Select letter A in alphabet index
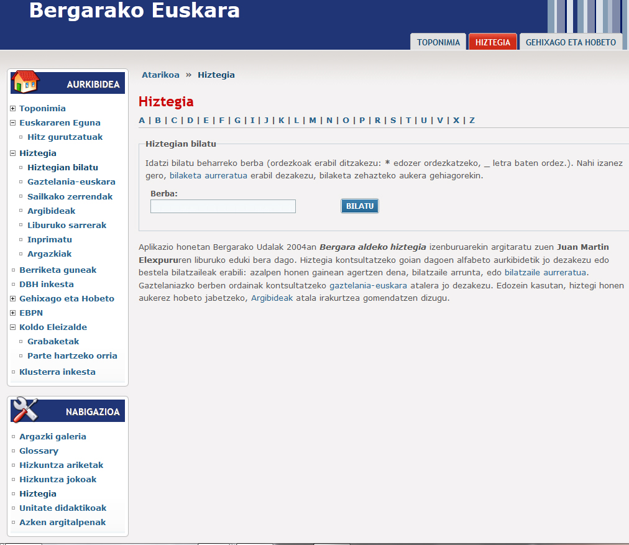 [142, 121]
